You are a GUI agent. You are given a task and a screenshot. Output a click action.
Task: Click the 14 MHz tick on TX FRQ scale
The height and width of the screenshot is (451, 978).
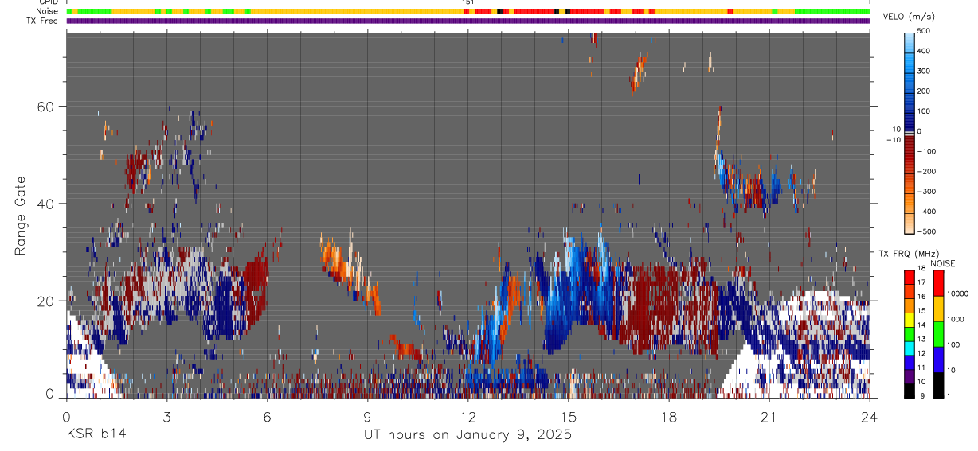(x=923, y=325)
